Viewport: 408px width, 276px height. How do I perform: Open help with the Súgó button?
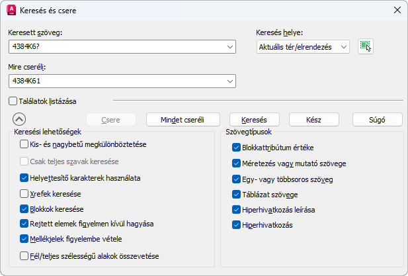coord(377,120)
